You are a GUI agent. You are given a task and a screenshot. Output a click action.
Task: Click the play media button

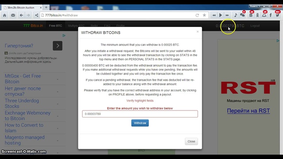[221, 15]
